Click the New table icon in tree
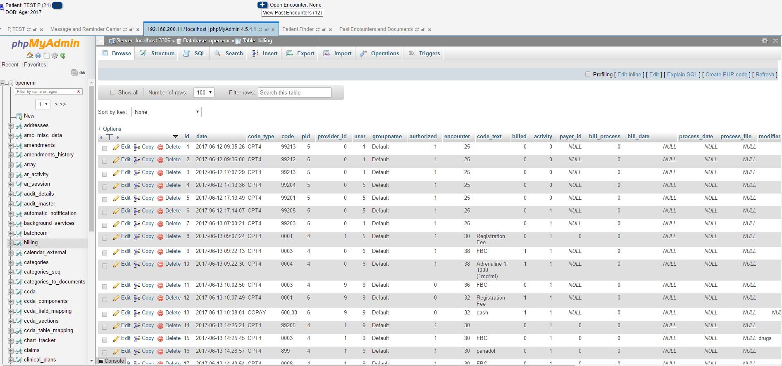 tap(19, 116)
